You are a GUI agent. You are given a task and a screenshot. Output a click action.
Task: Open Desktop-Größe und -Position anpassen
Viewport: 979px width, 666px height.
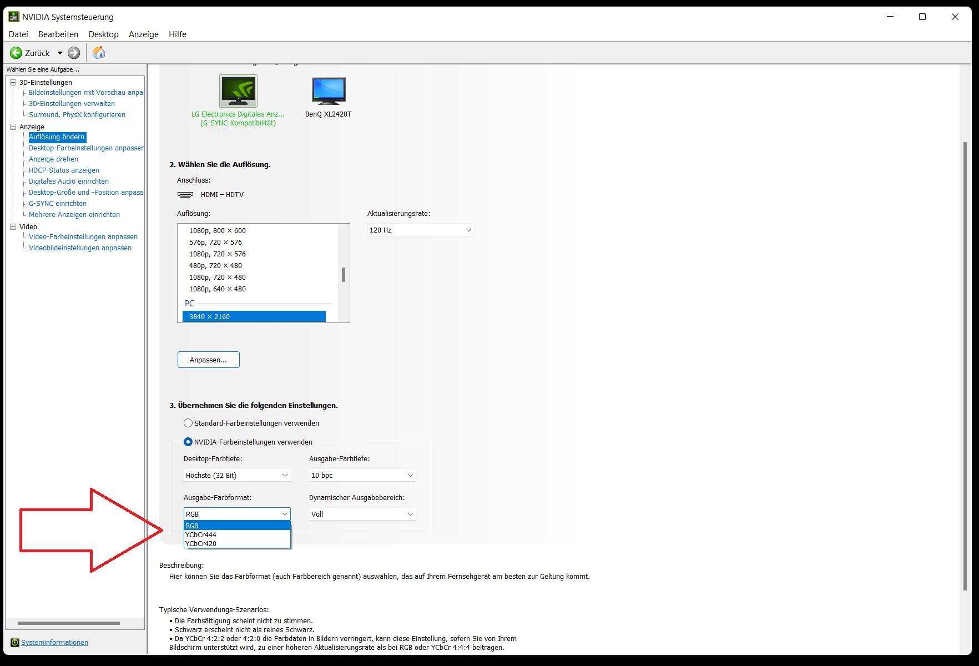click(x=86, y=193)
